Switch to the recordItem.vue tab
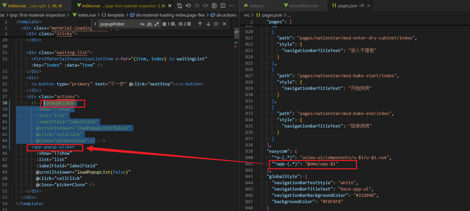This screenshot has width=470, height=211. pyautogui.click(x=303, y=6)
